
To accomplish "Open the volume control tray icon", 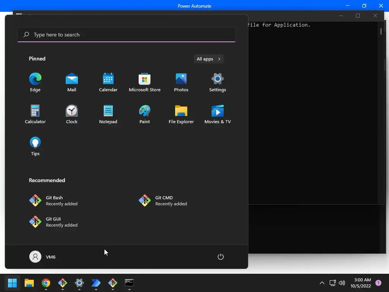I will tap(342, 283).
